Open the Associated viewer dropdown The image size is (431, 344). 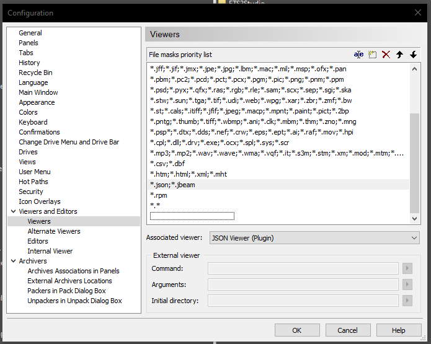[x=314, y=237]
